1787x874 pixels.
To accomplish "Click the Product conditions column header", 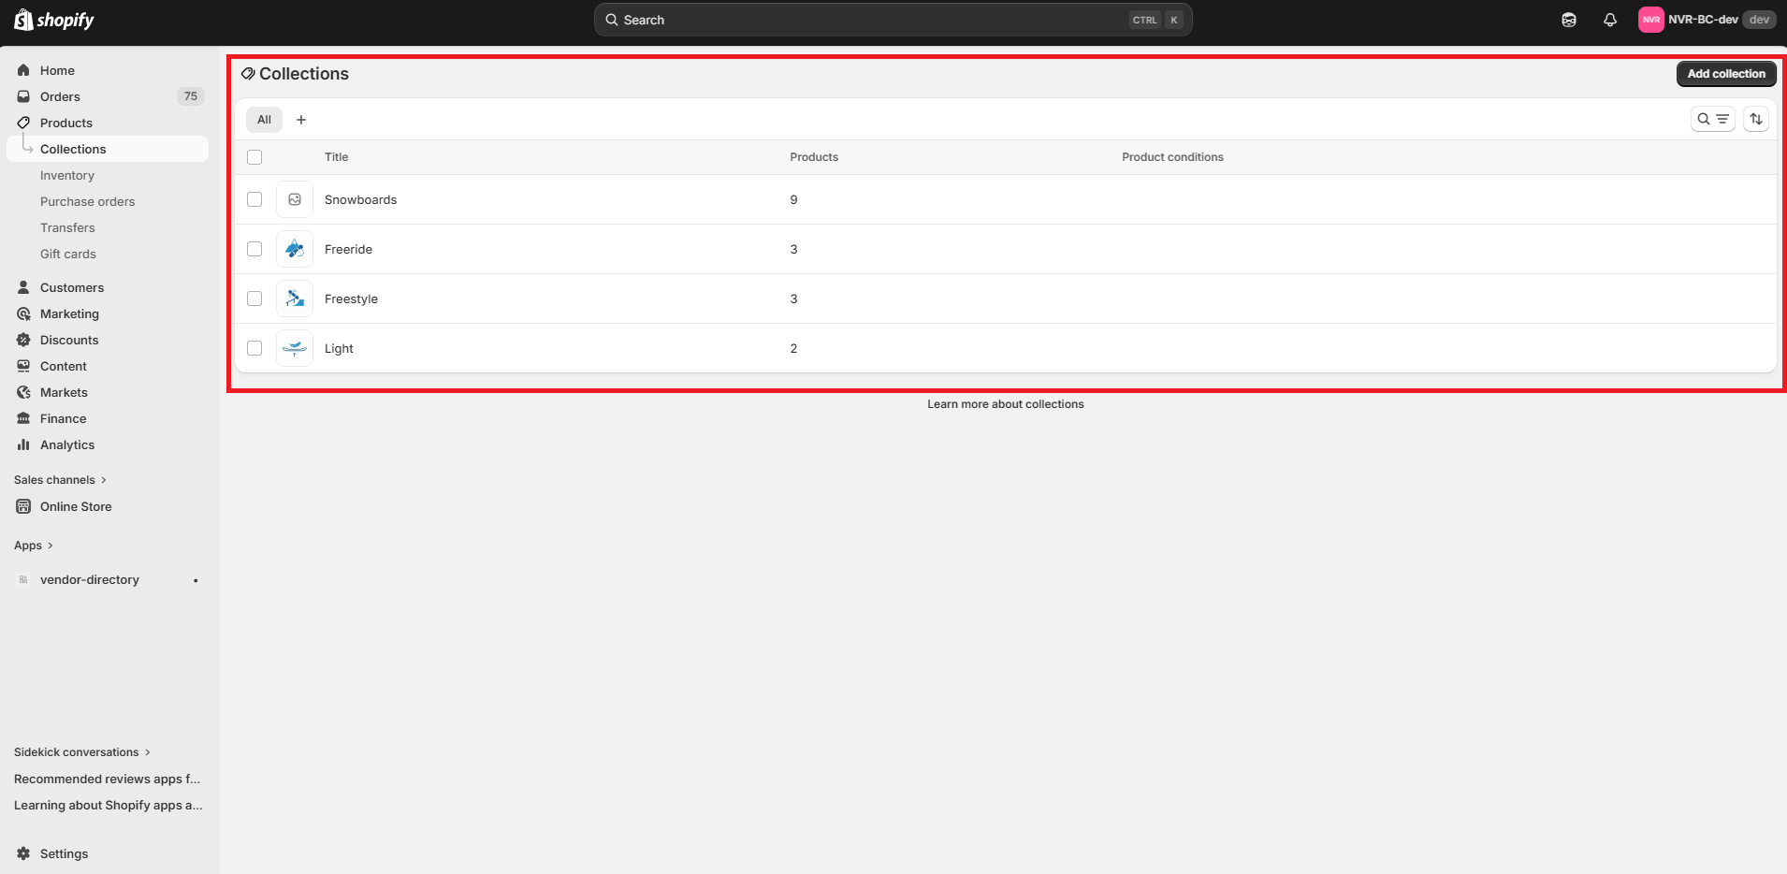I will point(1172,157).
